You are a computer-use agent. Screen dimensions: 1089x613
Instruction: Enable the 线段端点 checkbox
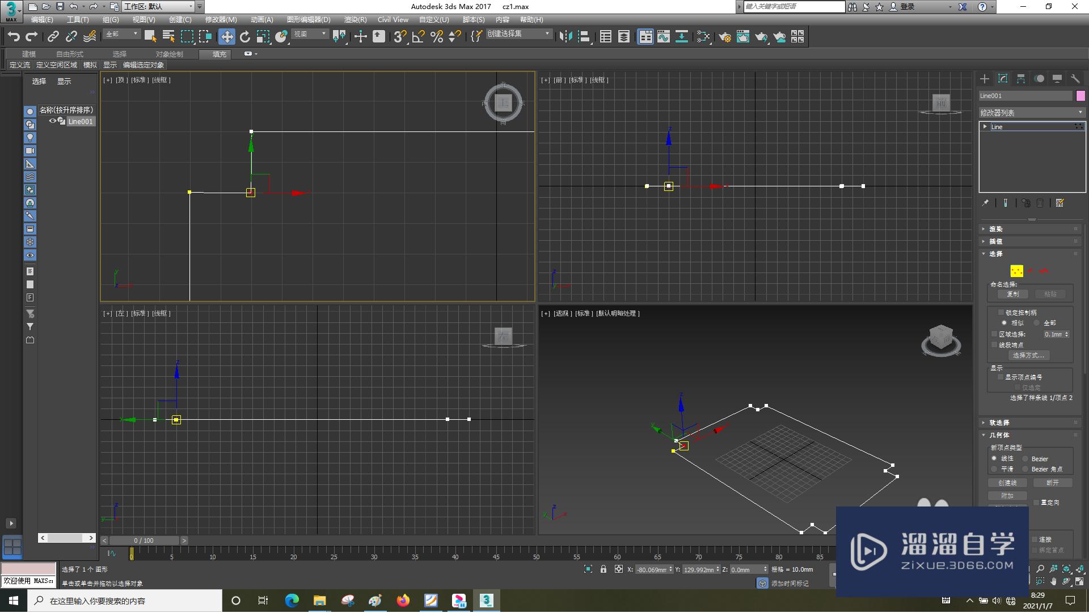pyautogui.click(x=994, y=344)
